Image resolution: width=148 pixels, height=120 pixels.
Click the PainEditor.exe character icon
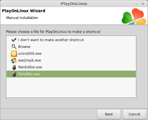tap(14, 67)
